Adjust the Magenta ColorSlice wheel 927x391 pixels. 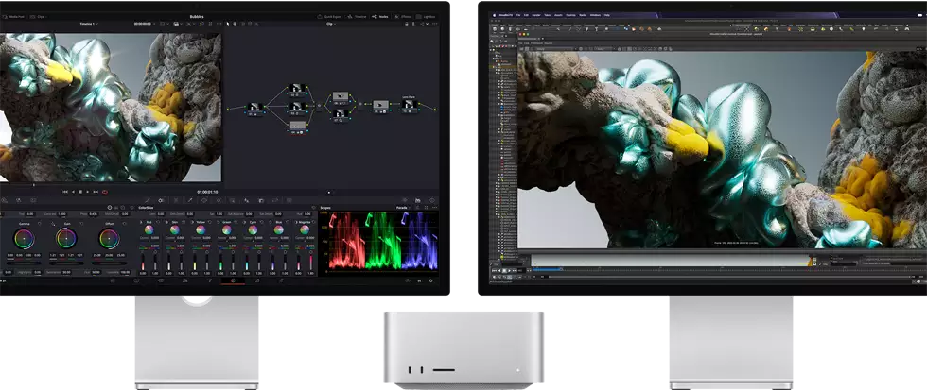coord(305,229)
